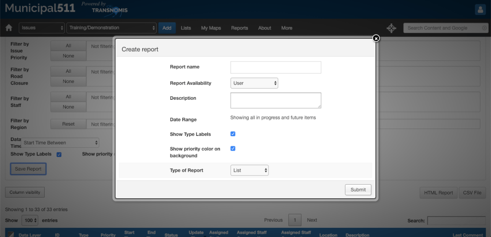The height and width of the screenshot is (237, 491).
Task: Submit the new report
Action: pos(358,190)
